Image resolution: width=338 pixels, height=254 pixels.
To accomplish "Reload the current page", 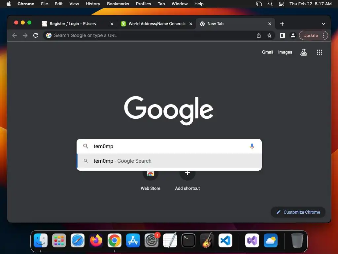I will (x=36, y=35).
